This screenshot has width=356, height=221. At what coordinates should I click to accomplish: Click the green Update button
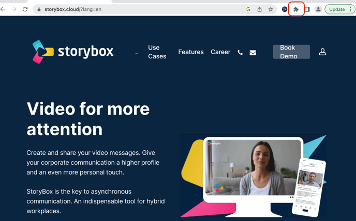click(337, 9)
